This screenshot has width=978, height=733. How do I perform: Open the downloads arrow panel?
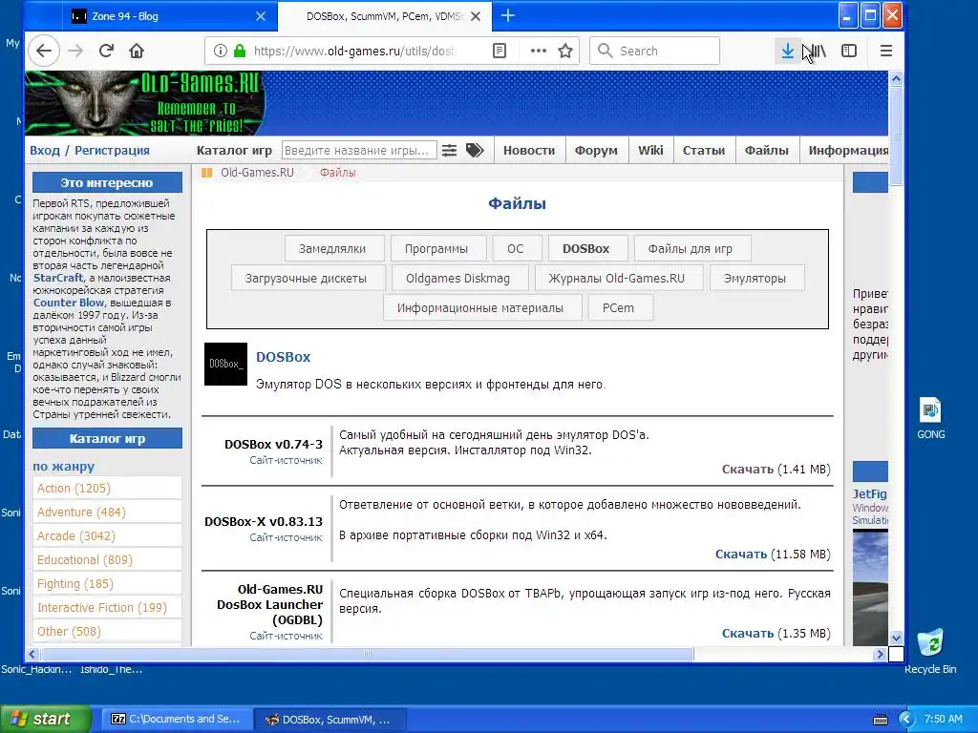click(788, 51)
